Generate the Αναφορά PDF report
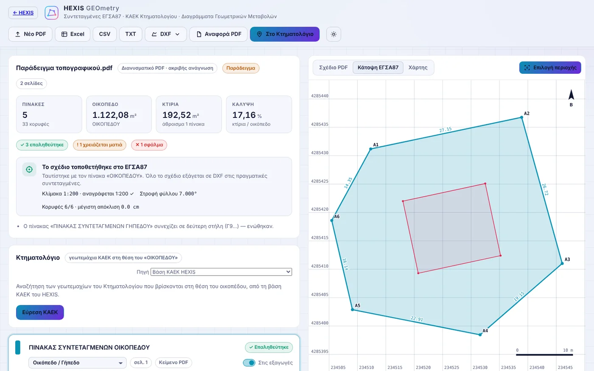Screen dimensions: 594x371 point(219,34)
